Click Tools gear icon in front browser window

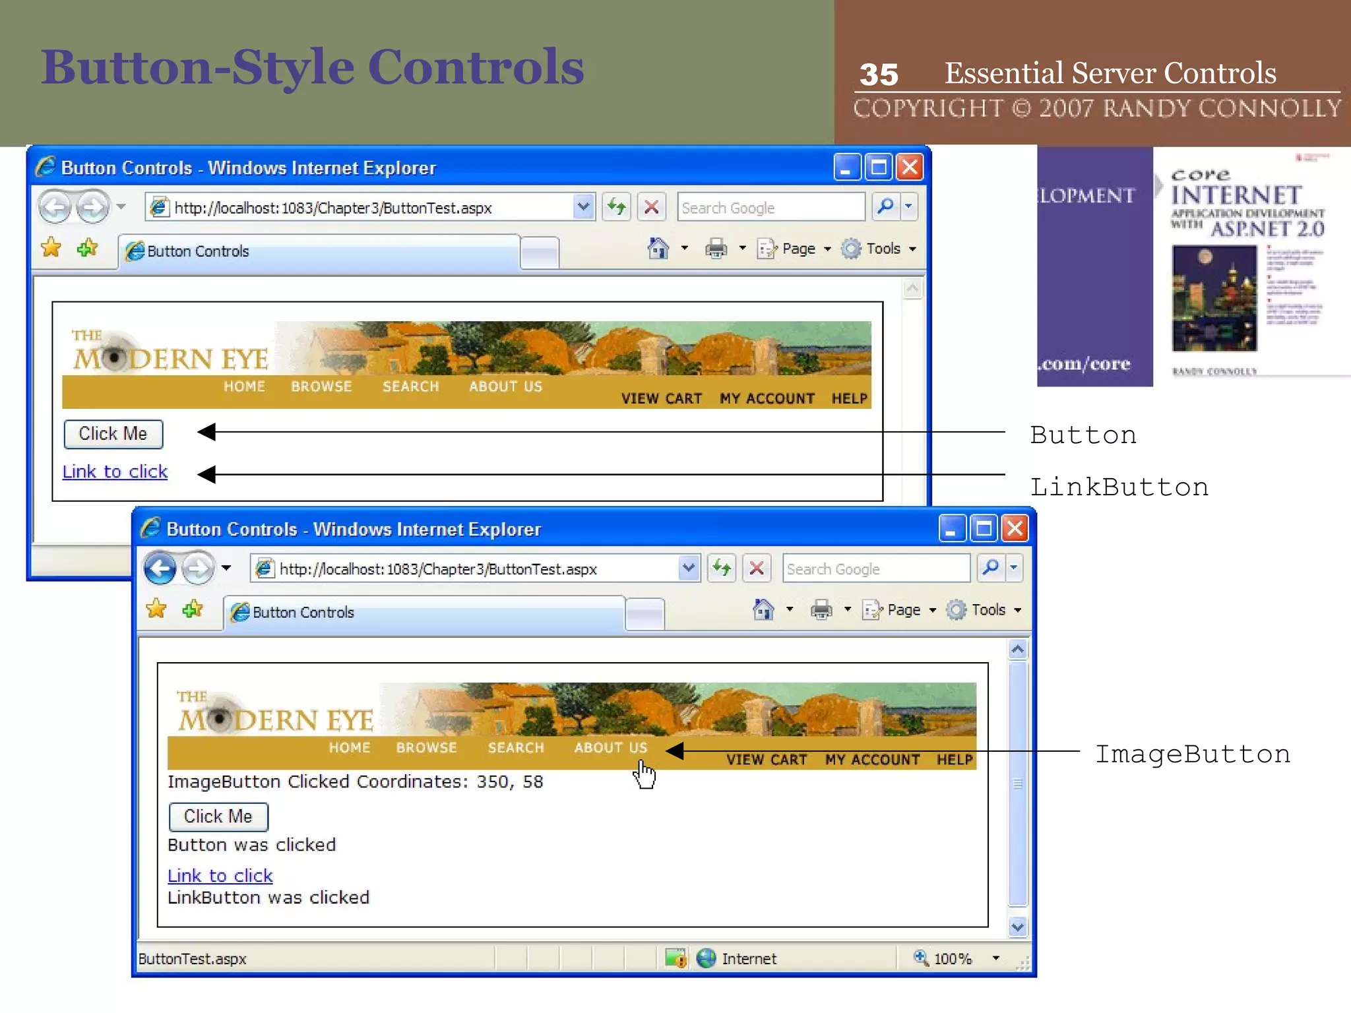[x=957, y=610]
